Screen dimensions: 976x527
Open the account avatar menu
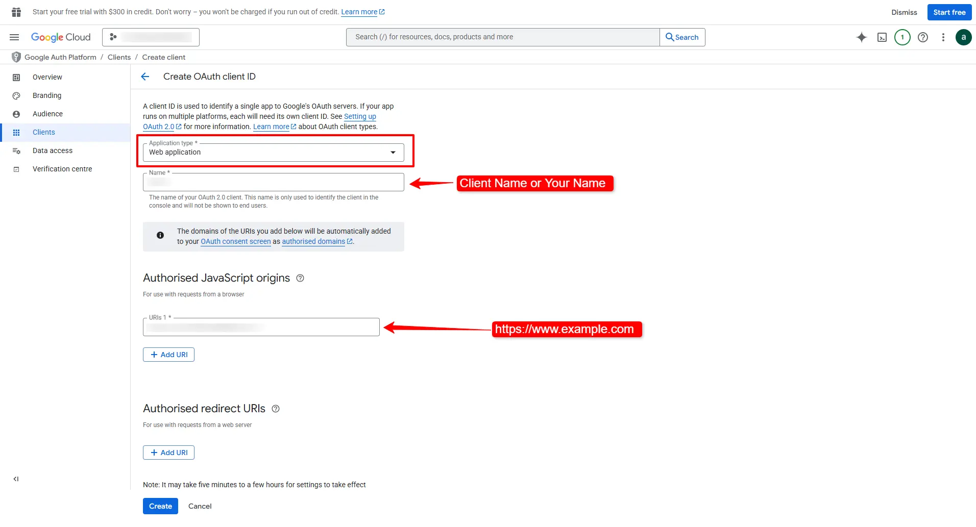point(964,37)
